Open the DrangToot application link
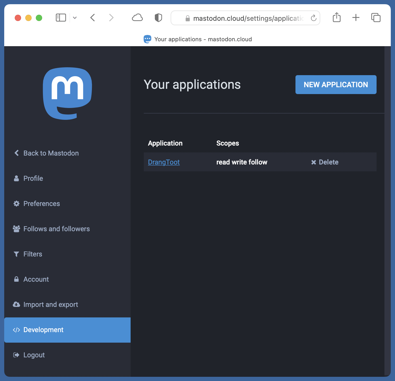 (164, 162)
